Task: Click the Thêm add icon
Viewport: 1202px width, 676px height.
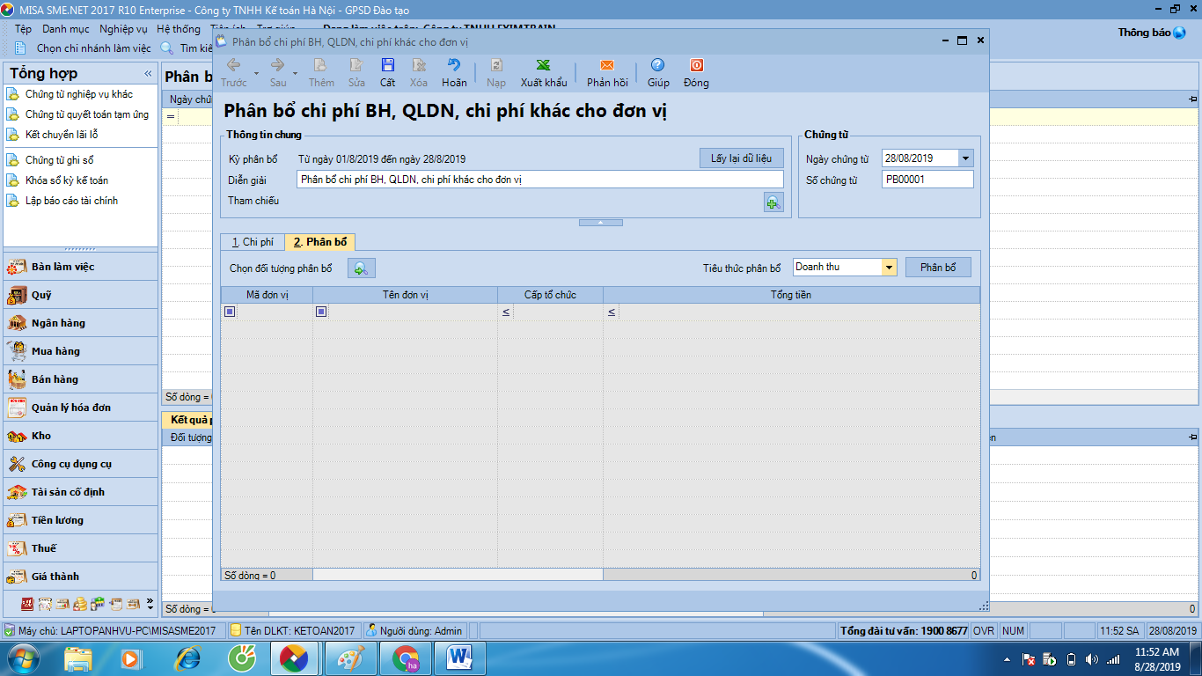Action: click(321, 65)
